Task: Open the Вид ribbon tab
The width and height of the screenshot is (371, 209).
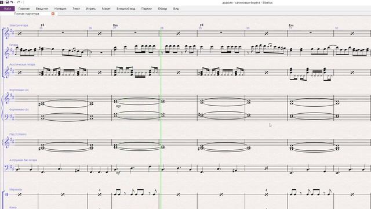Action: point(176,9)
